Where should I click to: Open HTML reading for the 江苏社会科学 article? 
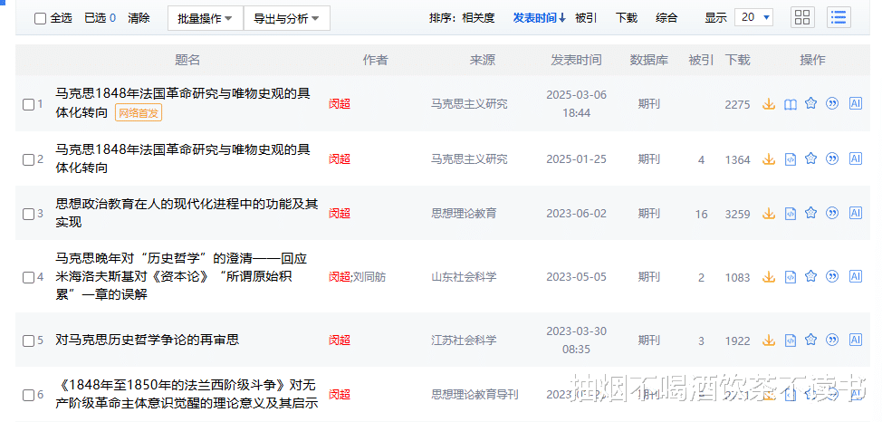pos(791,340)
